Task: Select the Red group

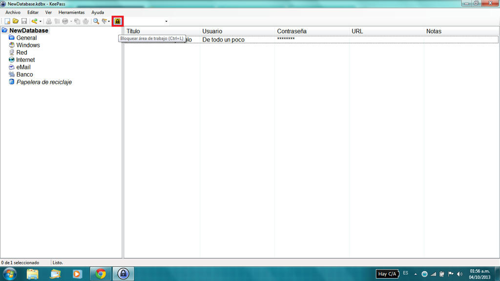Action: tap(21, 53)
